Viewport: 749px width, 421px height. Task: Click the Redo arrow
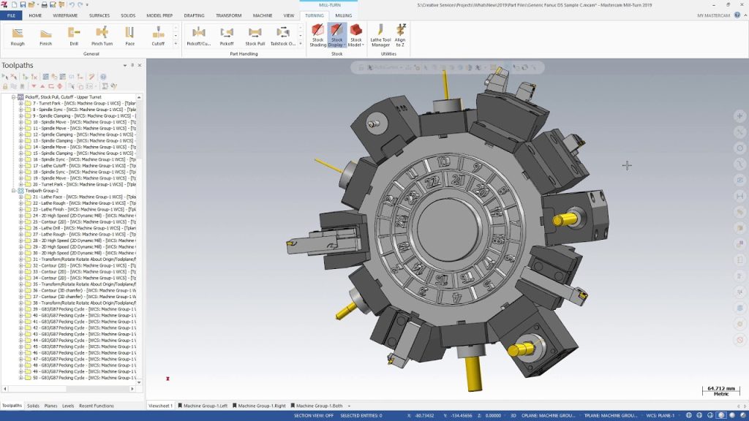80,5
